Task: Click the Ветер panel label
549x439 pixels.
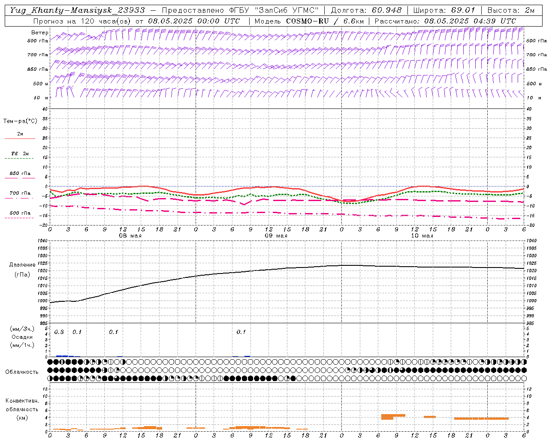Action: (39, 33)
